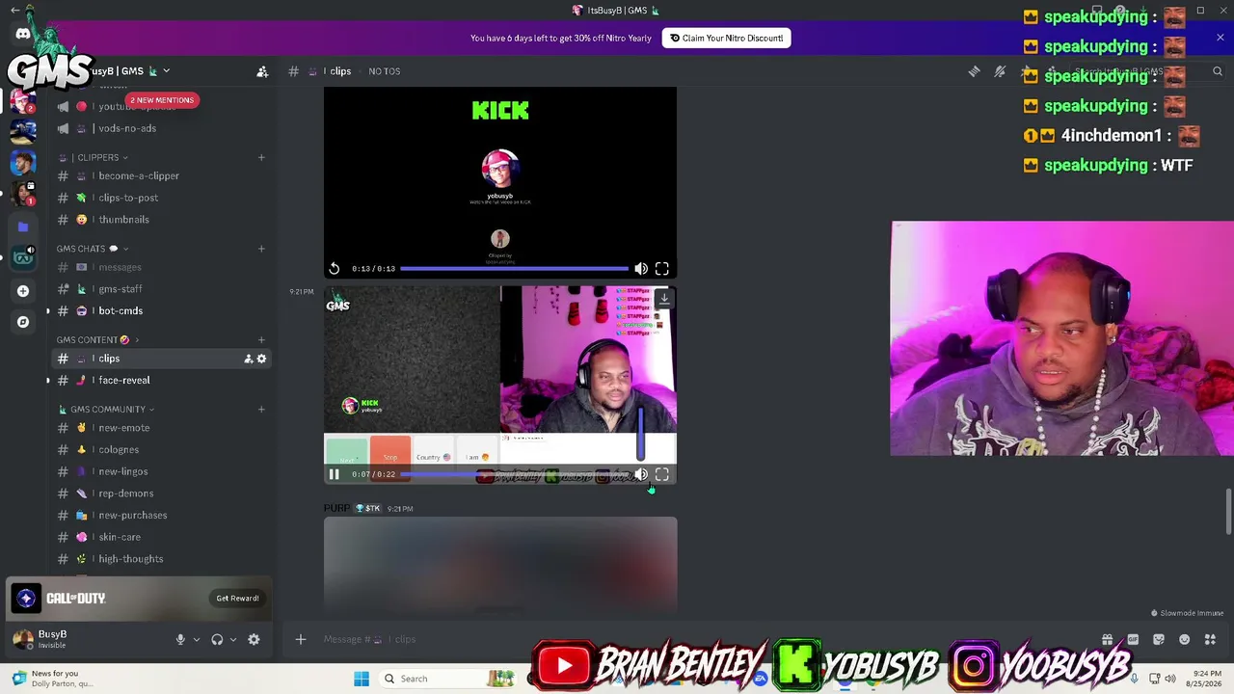Screen dimensions: 1234x694
Task: Download the playing video clip
Action: tap(664, 299)
